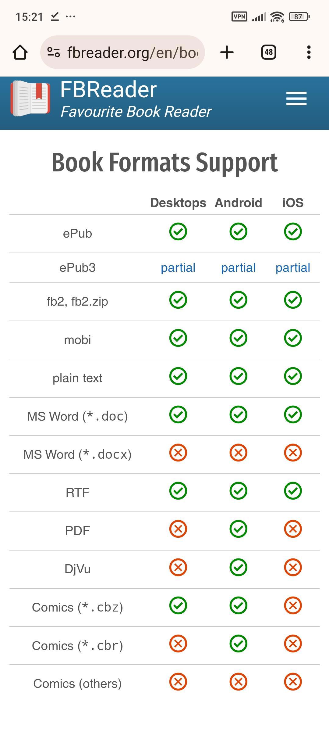Click the green check for DjVu on Android

click(x=238, y=567)
